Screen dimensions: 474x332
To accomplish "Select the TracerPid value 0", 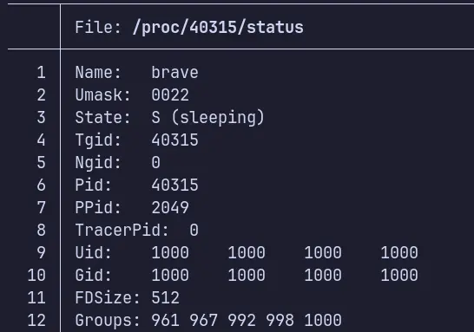I will coord(194,231).
